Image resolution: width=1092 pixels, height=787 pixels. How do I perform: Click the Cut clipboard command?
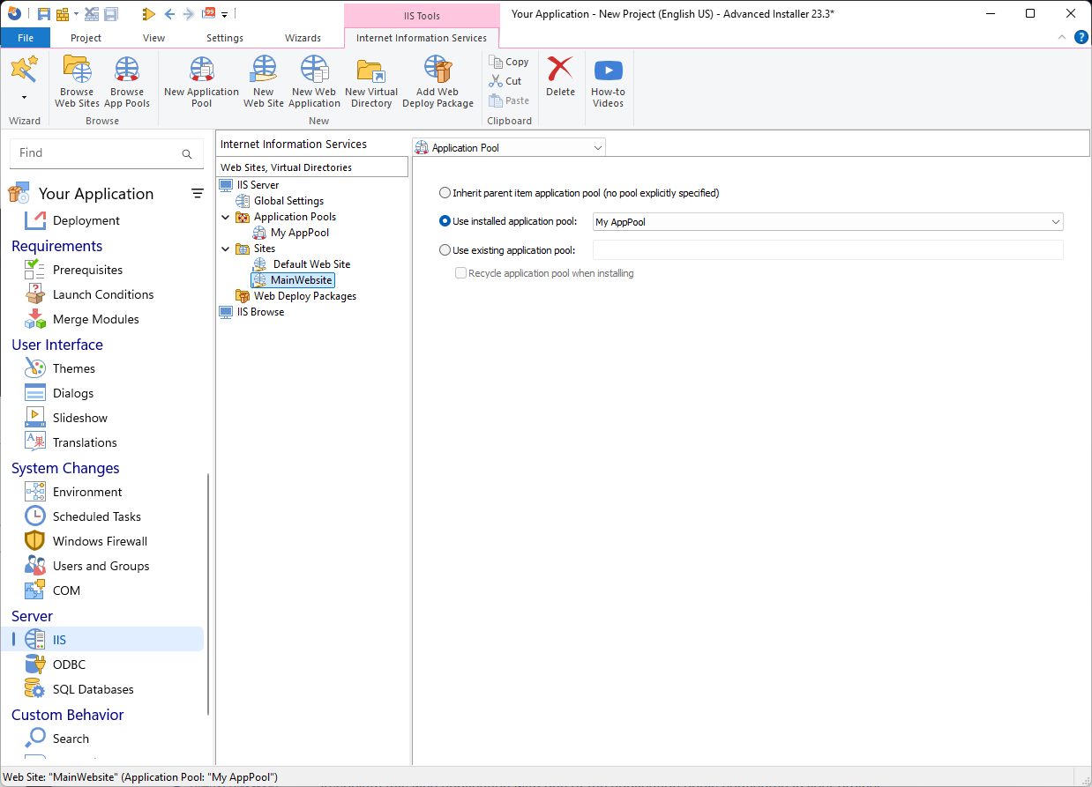[x=506, y=81]
